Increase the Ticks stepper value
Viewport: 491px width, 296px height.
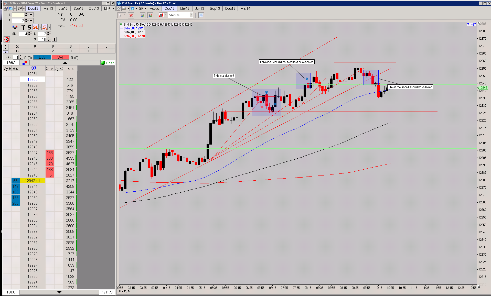(21, 56)
